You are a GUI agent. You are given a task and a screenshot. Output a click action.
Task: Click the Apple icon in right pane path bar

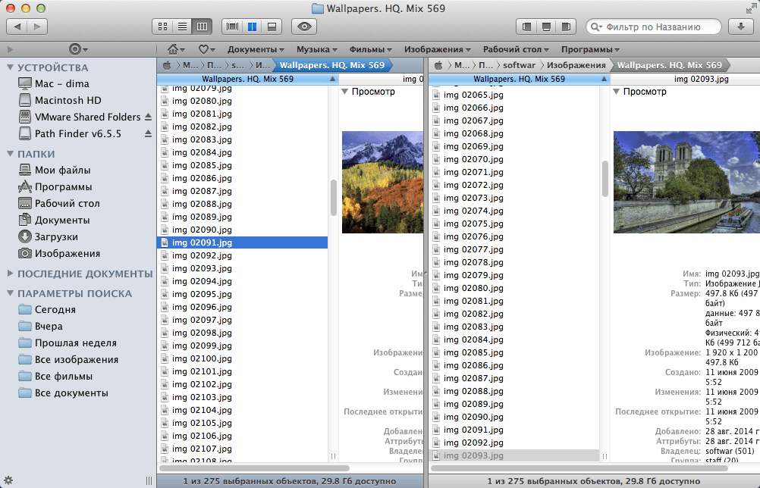click(438, 65)
